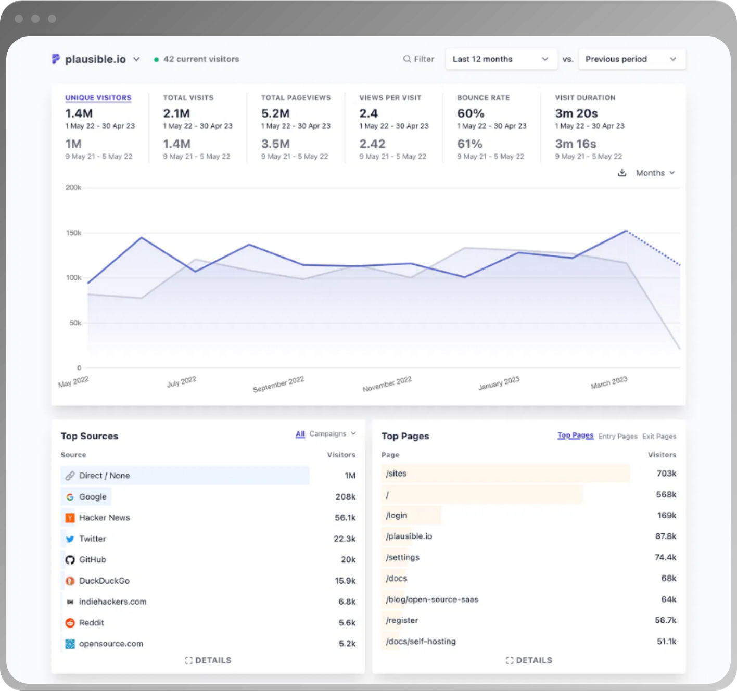Image resolution: width=737 pixels, height=691 pixels.
Task: Click the DuckDuckGo source icon
Action: 70,581
